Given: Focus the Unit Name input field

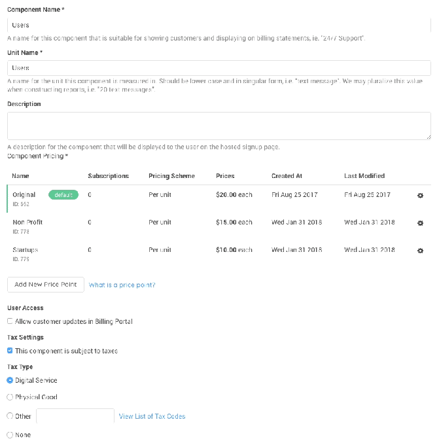Looking at the screenshot, I should [x=219, y=68].
